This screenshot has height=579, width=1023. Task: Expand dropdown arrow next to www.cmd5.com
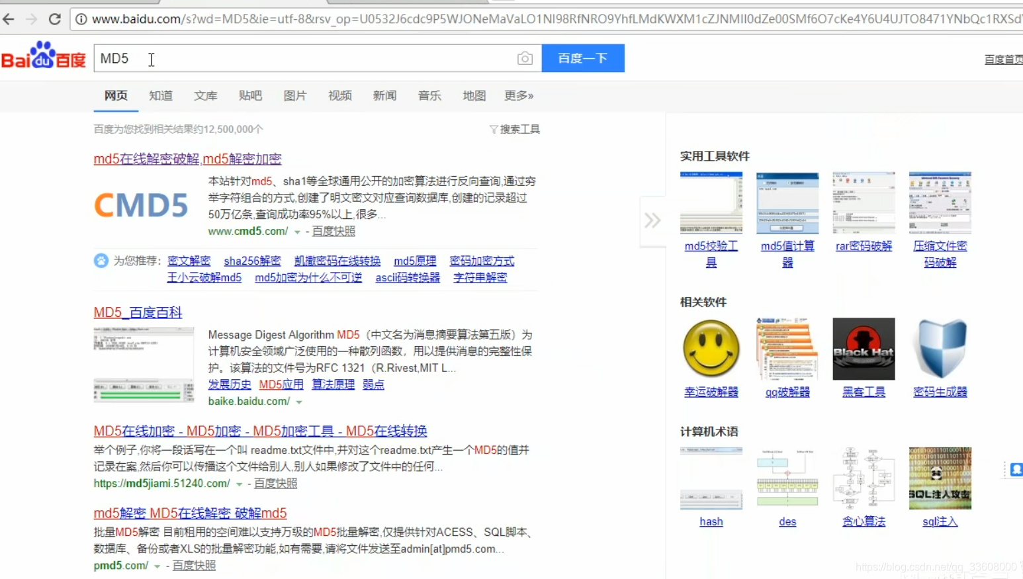[297, 232]
